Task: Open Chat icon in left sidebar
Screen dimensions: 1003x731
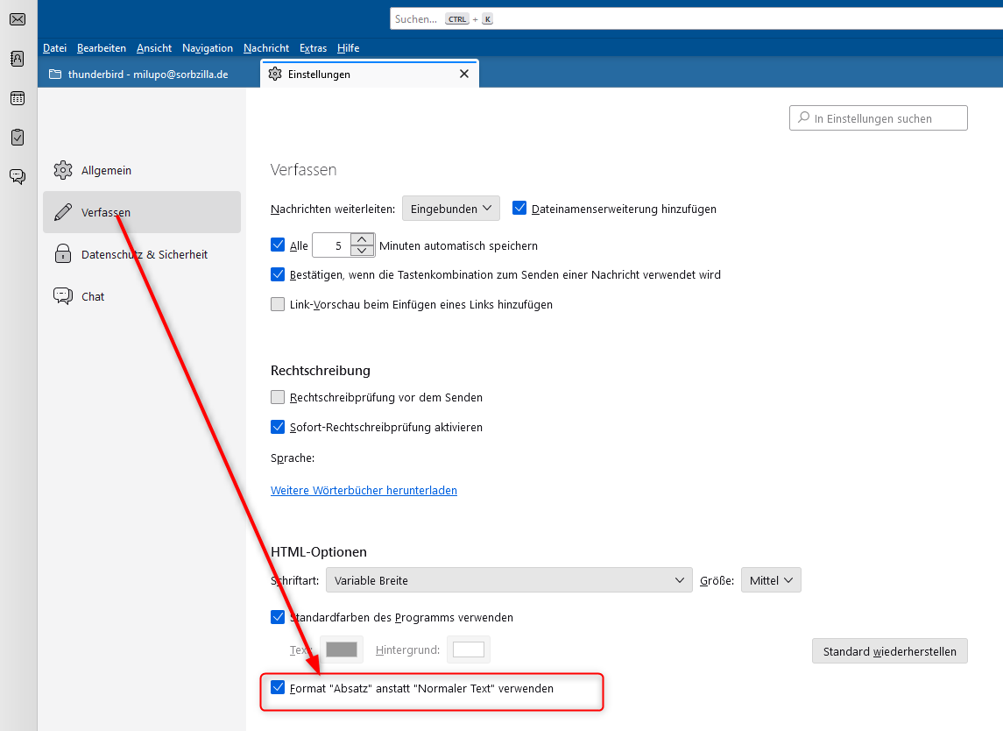Action: [18, 176]
